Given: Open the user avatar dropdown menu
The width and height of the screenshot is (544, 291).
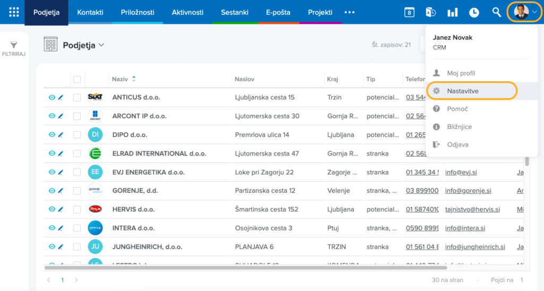Looking at the screenshot, I should (524, 12).
